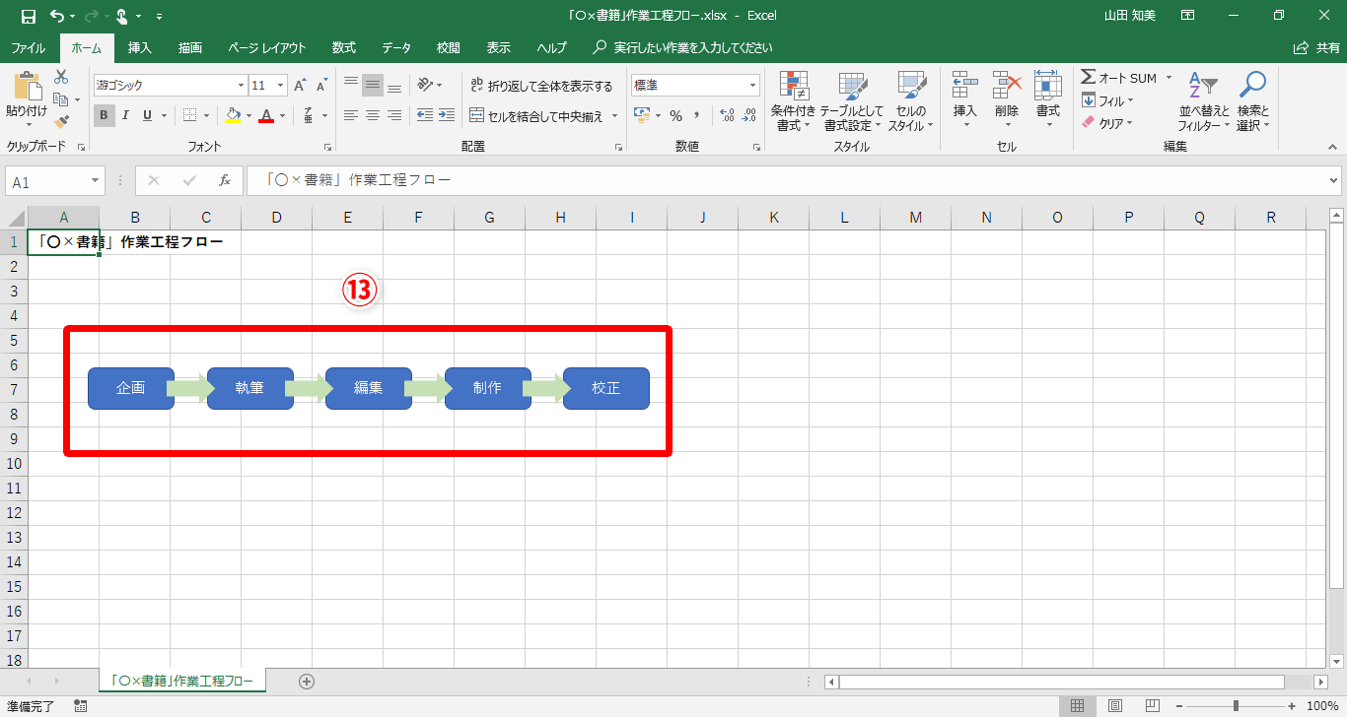Screen dimensions: 1347x717
Task: Open the fill color dropdown arrow
Action: click(248, 115)
